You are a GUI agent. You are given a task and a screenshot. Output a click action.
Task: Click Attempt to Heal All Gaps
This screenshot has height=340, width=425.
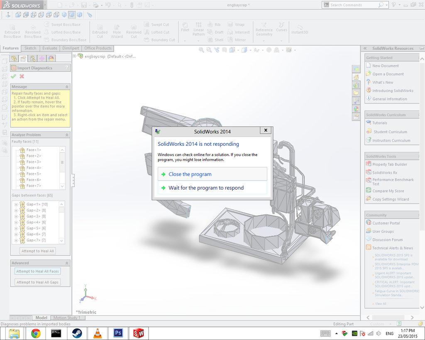coord(37,282)
